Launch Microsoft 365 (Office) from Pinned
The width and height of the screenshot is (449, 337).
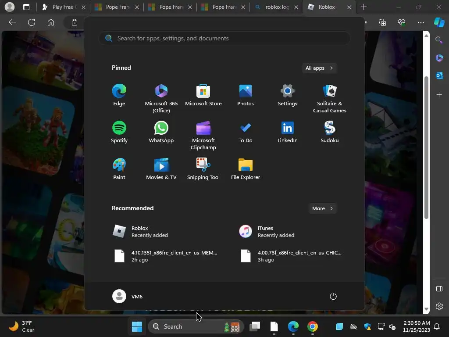click(x=161, y=98)
